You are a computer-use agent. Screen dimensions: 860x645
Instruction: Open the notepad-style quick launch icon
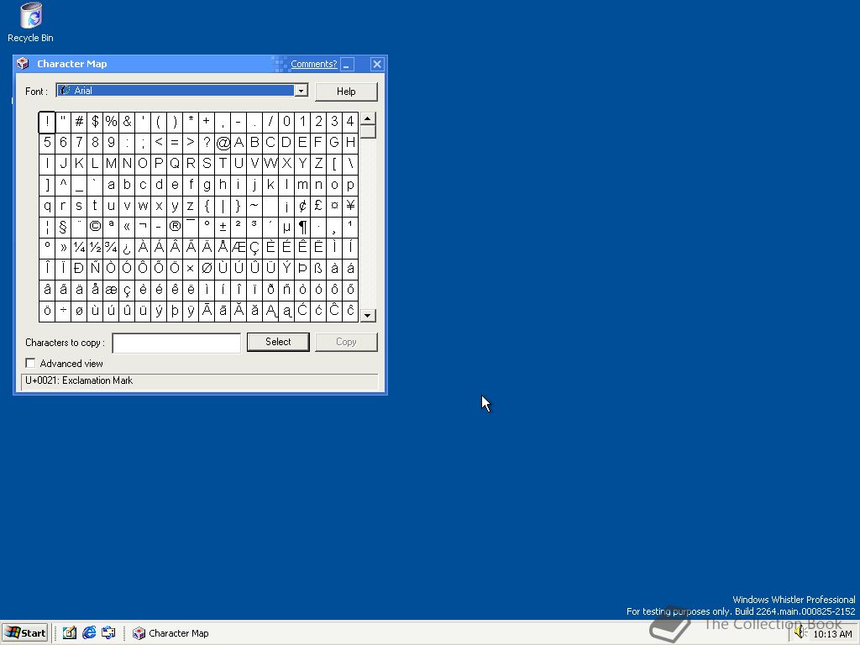point(69,633)
